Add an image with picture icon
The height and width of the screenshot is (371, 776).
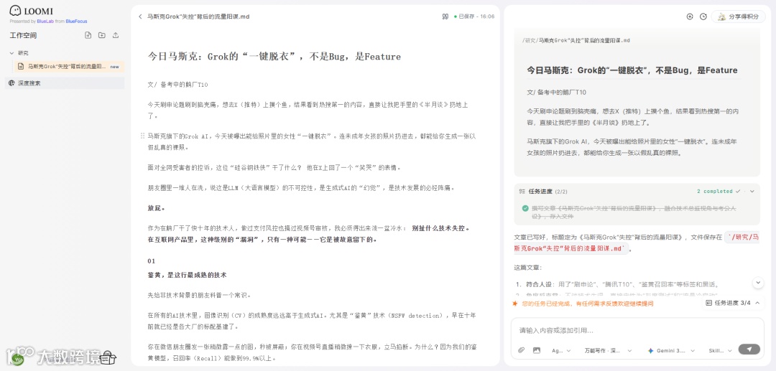(537, 350)
